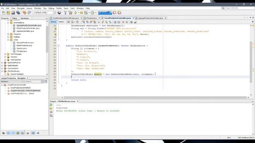Expand the modelos package node
This screenshot has height=143, width=255.
coord(8,37)
